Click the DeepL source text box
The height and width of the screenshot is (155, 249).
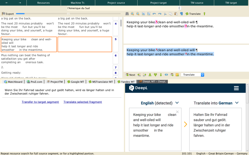155,129
